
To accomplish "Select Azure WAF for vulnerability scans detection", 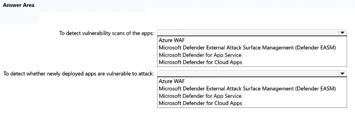I will pyautogui.click(x=171, y=40).
